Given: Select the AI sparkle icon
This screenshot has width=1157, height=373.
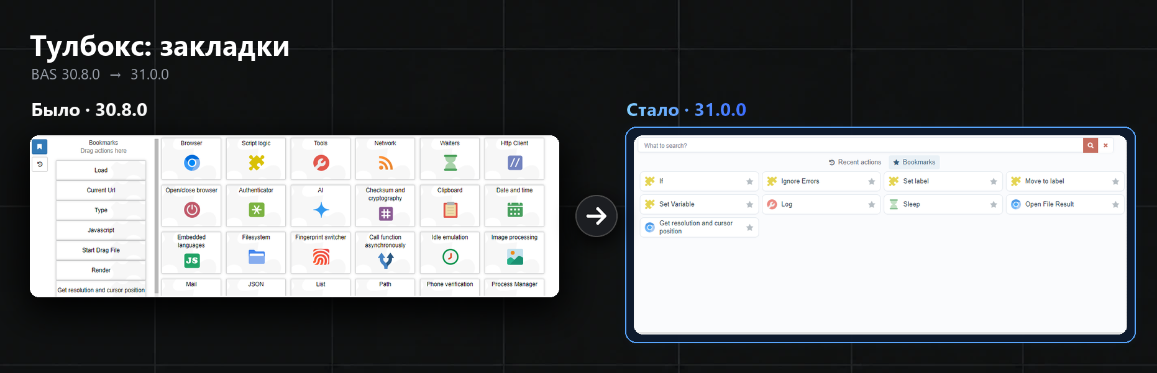Looking at the screenshot, I should [x=321, y=210].
